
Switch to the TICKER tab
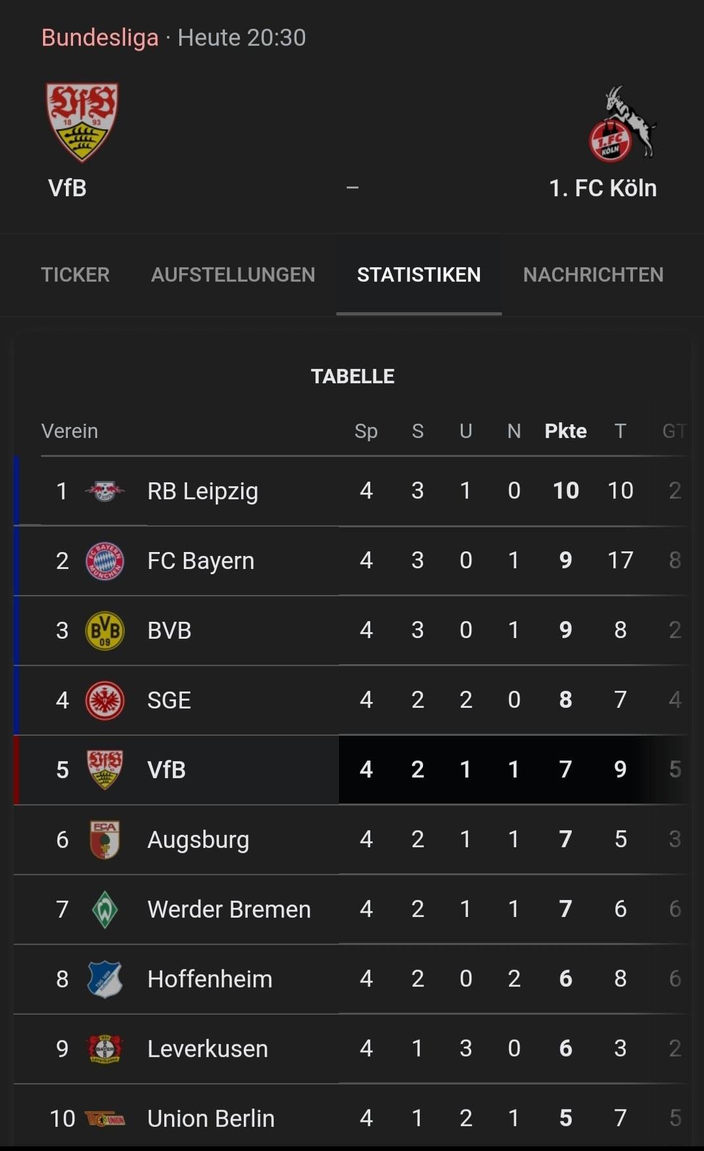(75, 274)
